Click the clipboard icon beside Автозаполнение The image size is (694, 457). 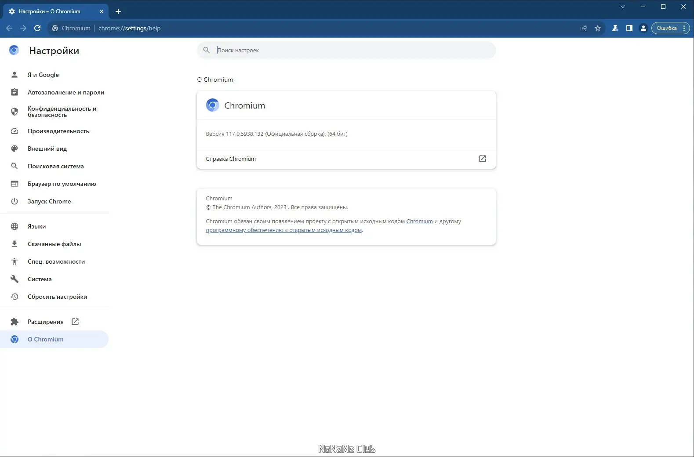15,92
